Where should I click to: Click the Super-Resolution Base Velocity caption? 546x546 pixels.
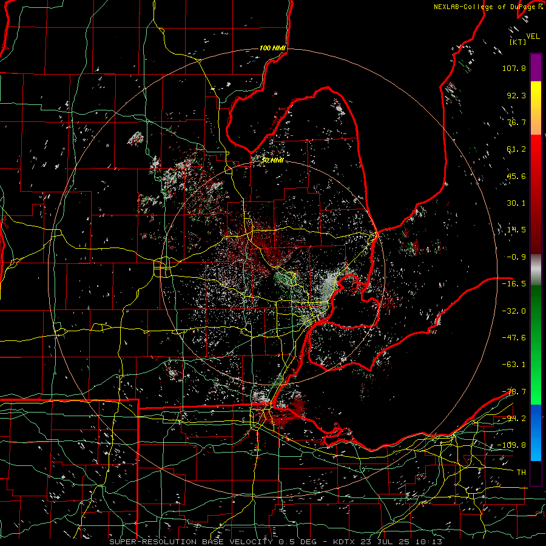pyautogui.click(x=275, y=542)
